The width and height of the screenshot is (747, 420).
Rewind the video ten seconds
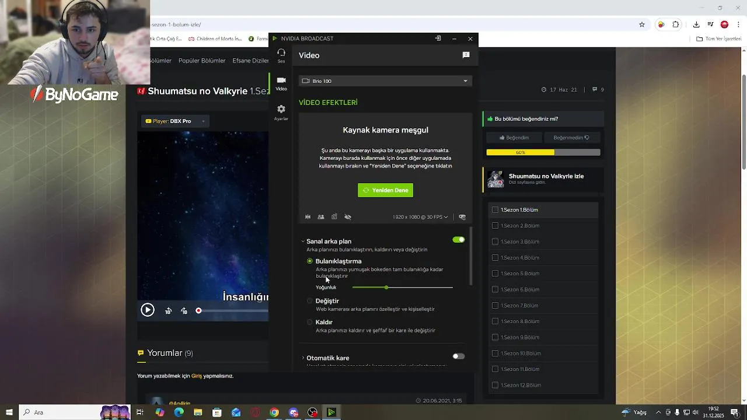(168, 311)
